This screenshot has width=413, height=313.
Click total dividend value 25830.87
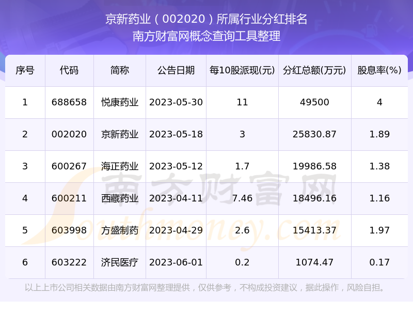coord(314,134)
